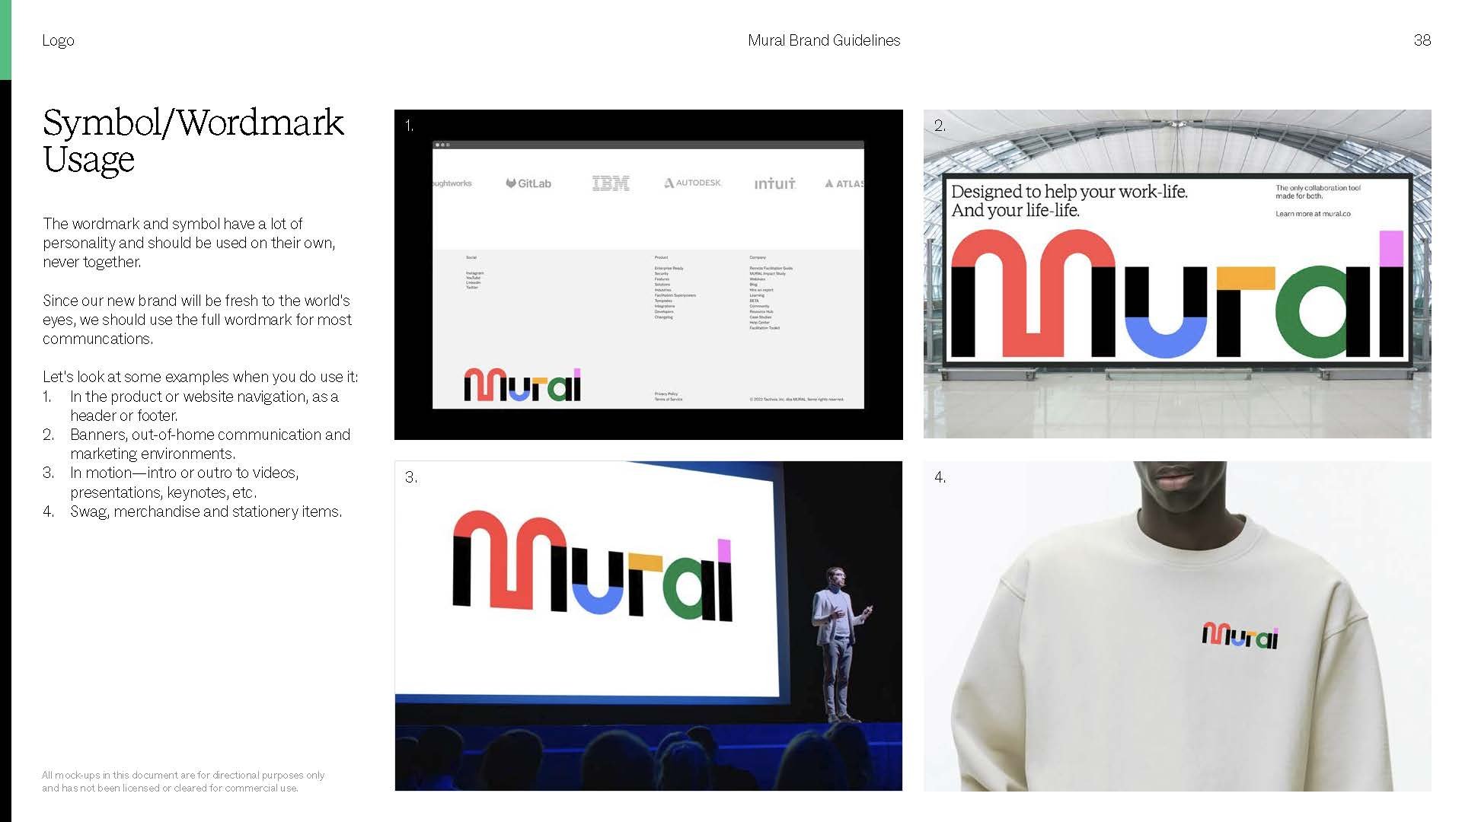Click the paragraph starting 'Since our new brand'
Viewport: 1462px width, 822px height.
[x=197, y=320]
